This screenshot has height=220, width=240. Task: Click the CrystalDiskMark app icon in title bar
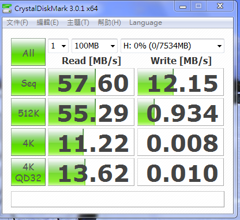click(7, 9)
